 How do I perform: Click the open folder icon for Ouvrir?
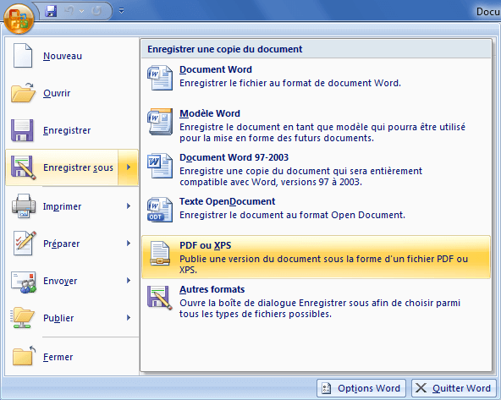click(x=23, y=92)
